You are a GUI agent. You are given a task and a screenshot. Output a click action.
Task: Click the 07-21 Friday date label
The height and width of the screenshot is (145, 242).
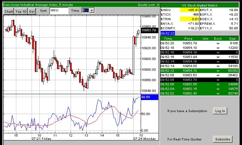pyautogui.click(x=41, y=139)
